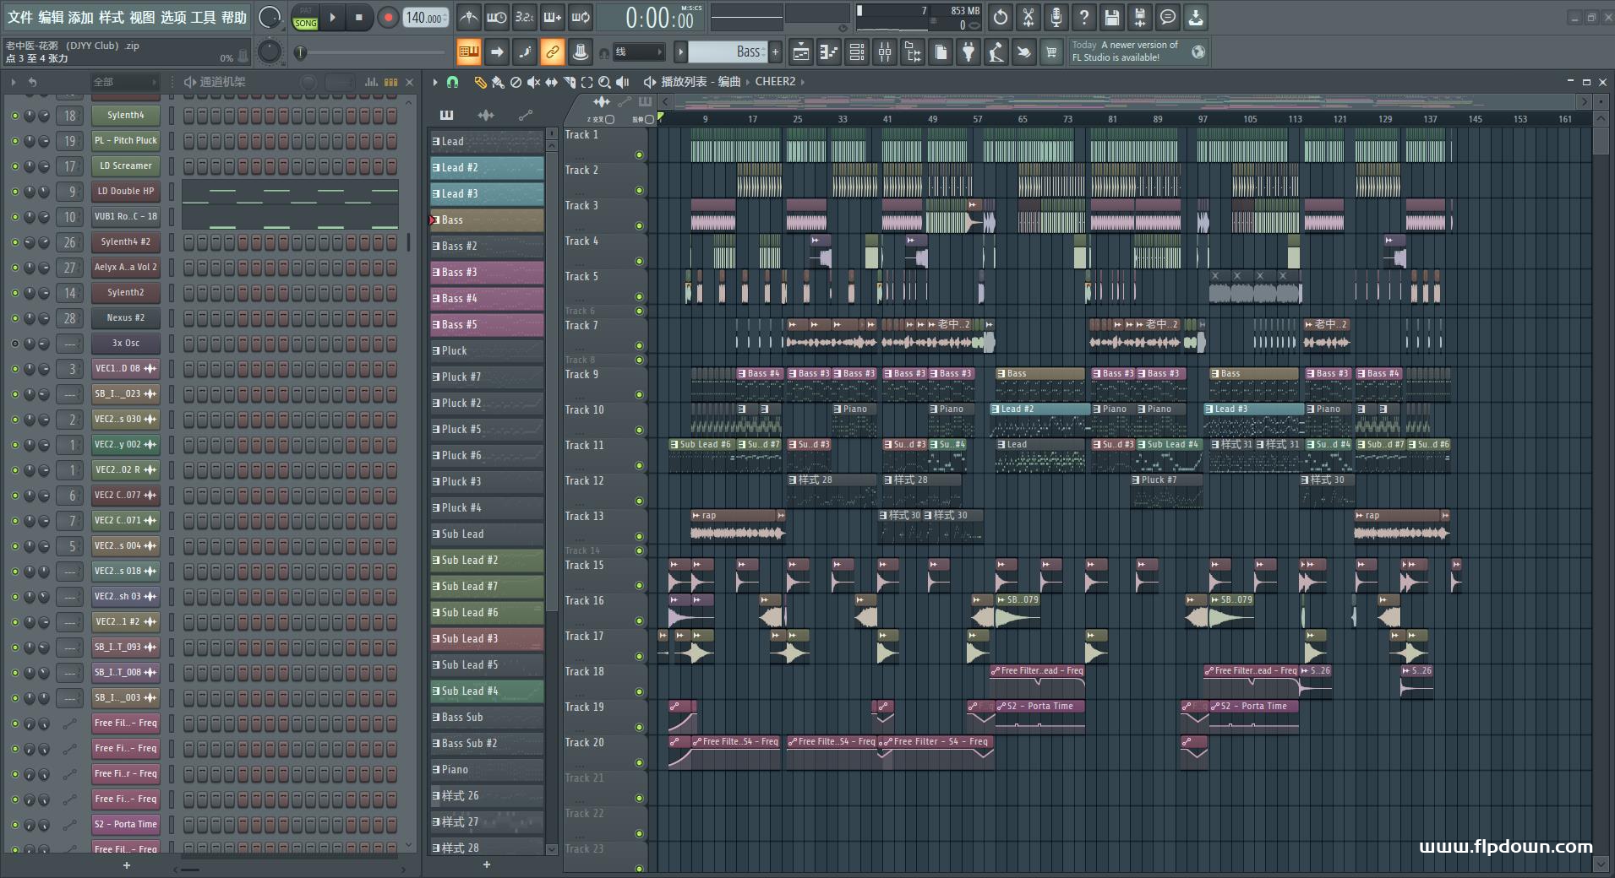Open the 帮助 menu
Image resolution: width=1615 pixels, height=878 pixels.
click(x=234, y=17)
